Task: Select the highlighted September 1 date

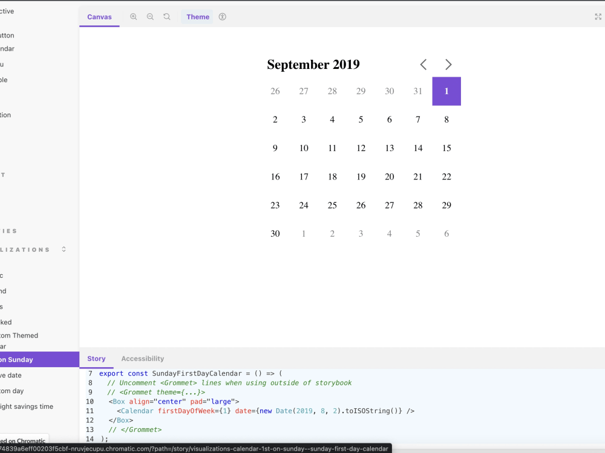Action: point(446,91)
